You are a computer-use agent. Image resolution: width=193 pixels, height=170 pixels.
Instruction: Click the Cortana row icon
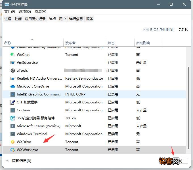point(12,110)
